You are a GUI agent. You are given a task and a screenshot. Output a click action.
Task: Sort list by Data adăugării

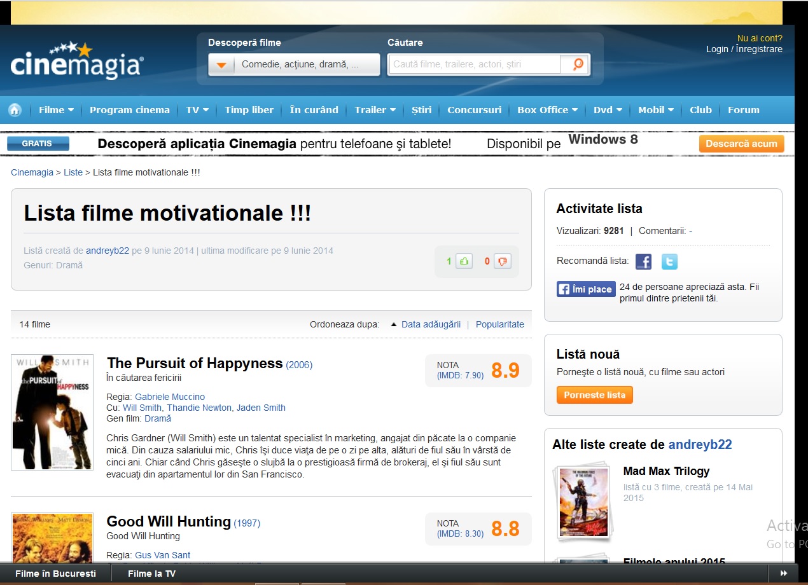pyautogui.click(x=431, y=324)
